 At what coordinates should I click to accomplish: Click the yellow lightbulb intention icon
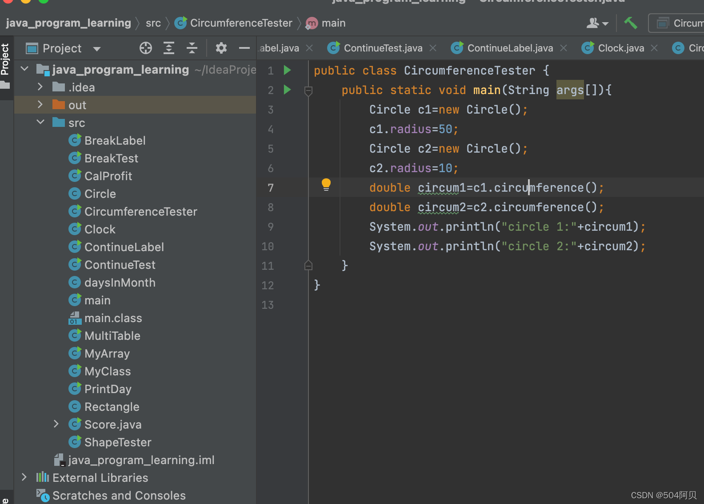click(326, 185)
